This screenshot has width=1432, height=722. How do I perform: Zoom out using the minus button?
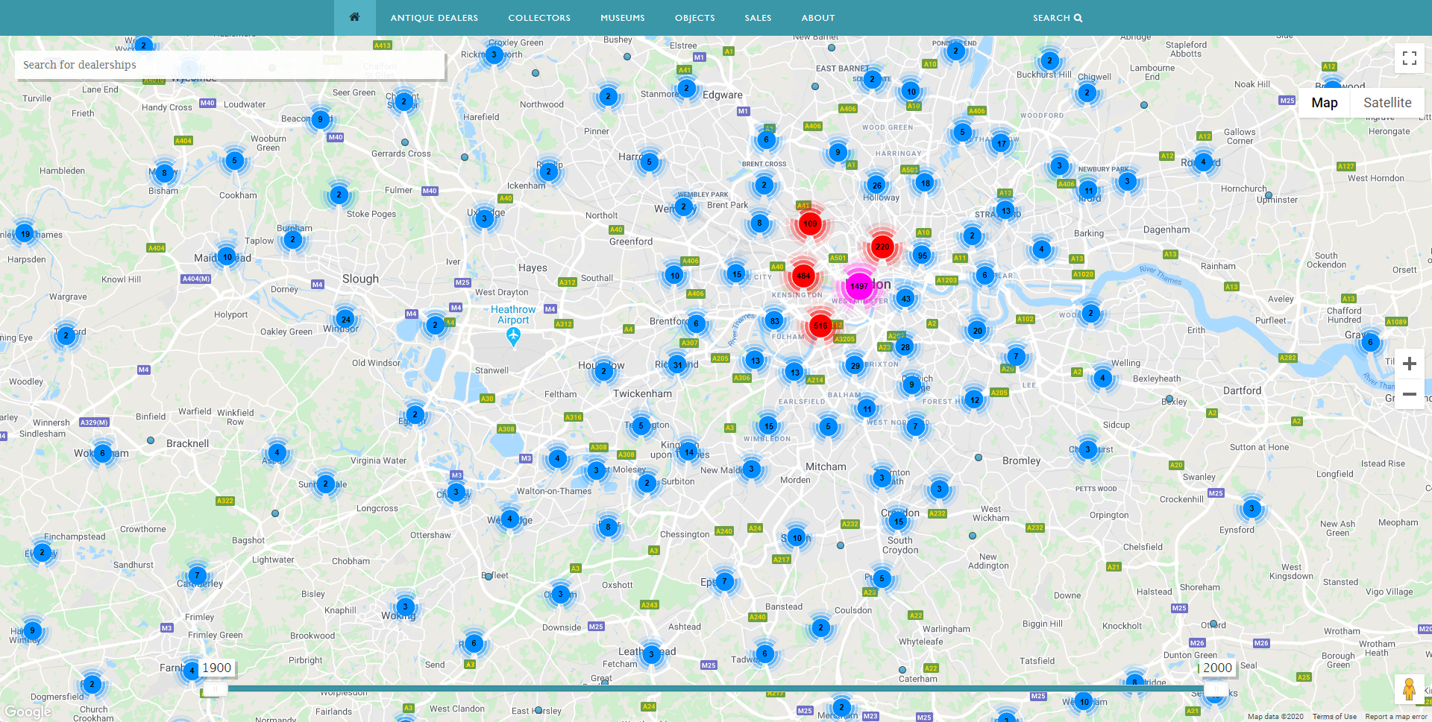pyautogui.click(x=1409, y=394)
